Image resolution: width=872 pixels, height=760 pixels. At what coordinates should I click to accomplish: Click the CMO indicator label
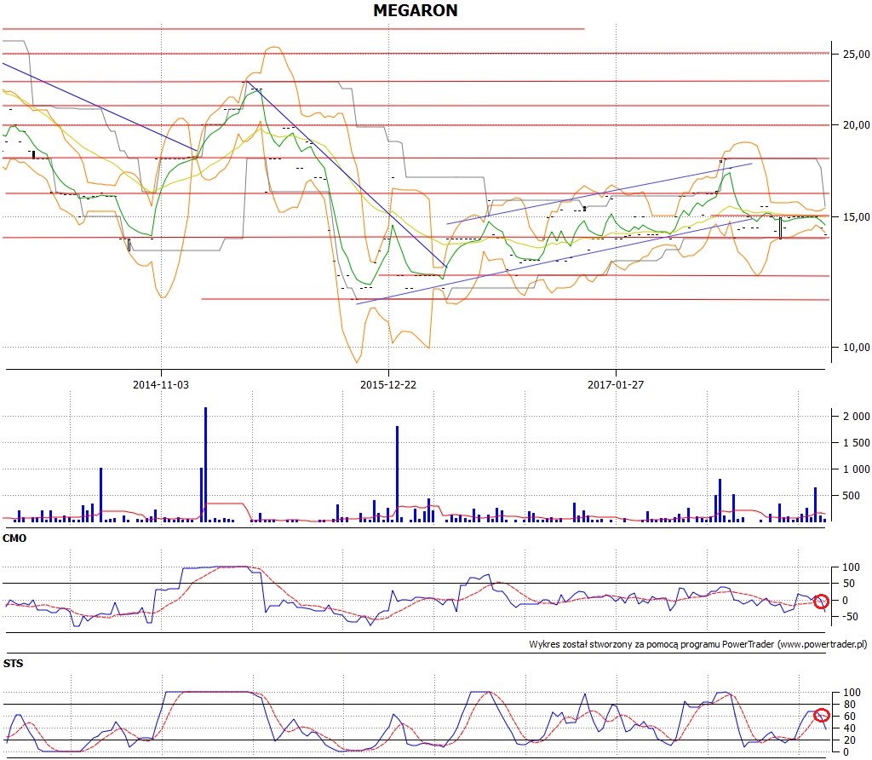click(x=14, y=538)
